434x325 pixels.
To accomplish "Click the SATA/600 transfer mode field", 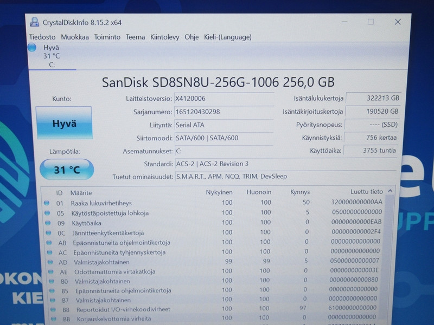I will click(x=224, y=138).
